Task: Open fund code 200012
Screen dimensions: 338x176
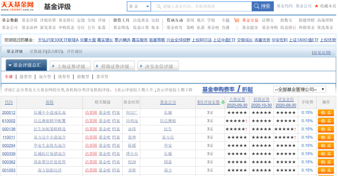Action: pos(9,112)
